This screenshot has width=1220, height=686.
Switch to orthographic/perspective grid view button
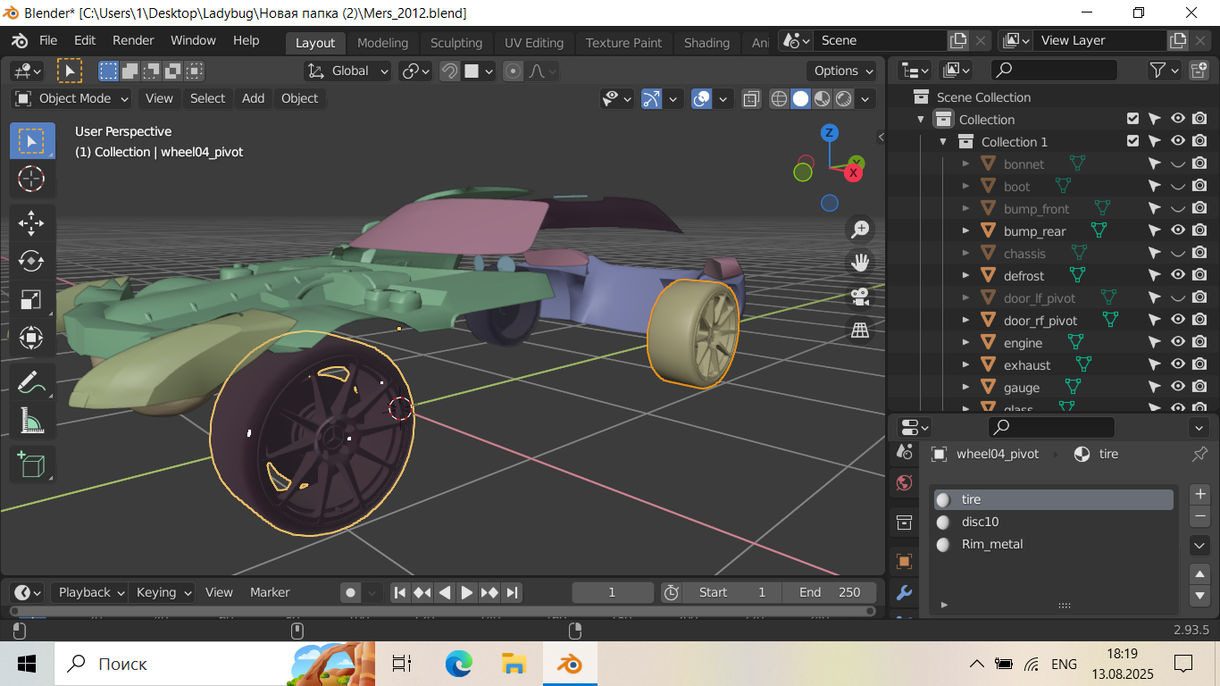click(x=860, y=330)
